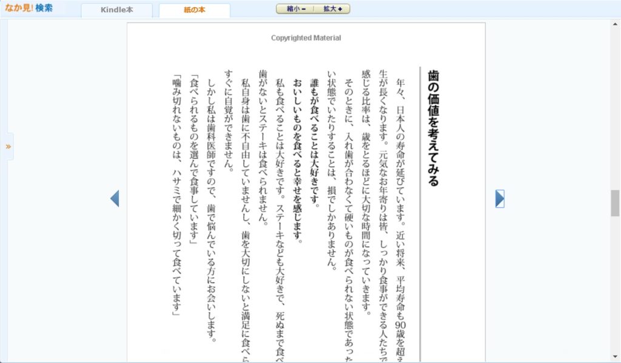Go to the next page arrow
The height and width of the screenshot is (363, 621).
[500, 199]
